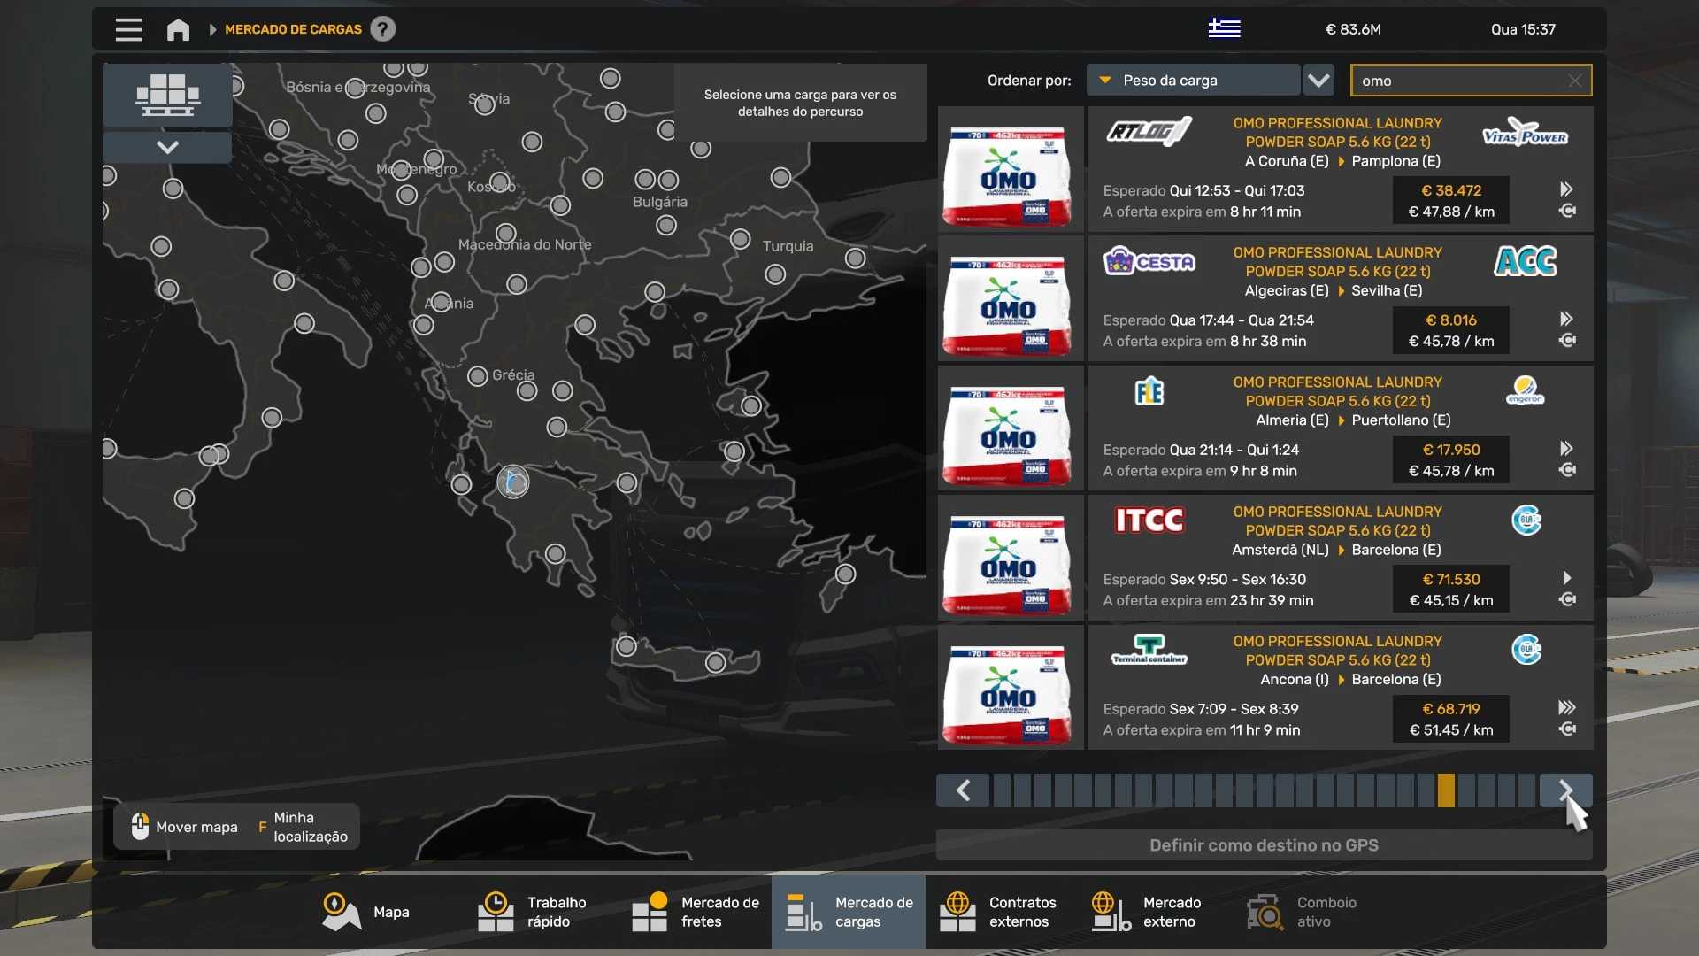The image size is (1699, 956).
Task: Click the Grécia city marker on map
Action: (478, 376)
